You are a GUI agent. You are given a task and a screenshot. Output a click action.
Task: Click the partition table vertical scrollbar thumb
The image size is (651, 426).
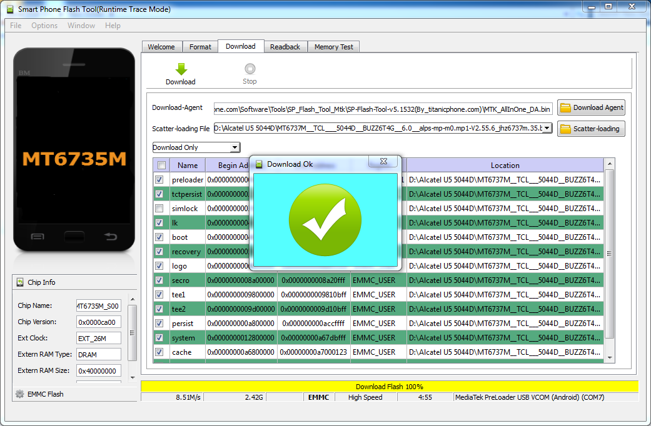coord(610,254)
